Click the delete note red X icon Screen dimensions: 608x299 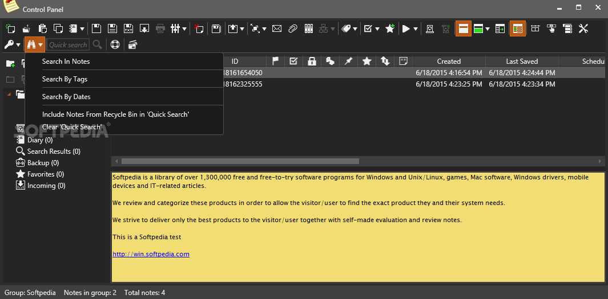tap(199, 28)
